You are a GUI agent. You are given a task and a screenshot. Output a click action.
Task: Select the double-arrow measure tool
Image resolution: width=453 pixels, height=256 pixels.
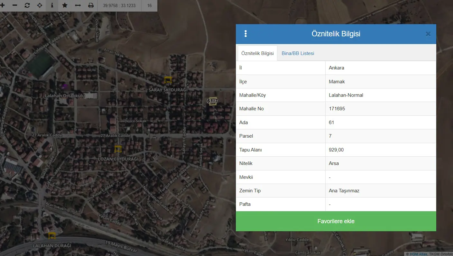(78, 5)
